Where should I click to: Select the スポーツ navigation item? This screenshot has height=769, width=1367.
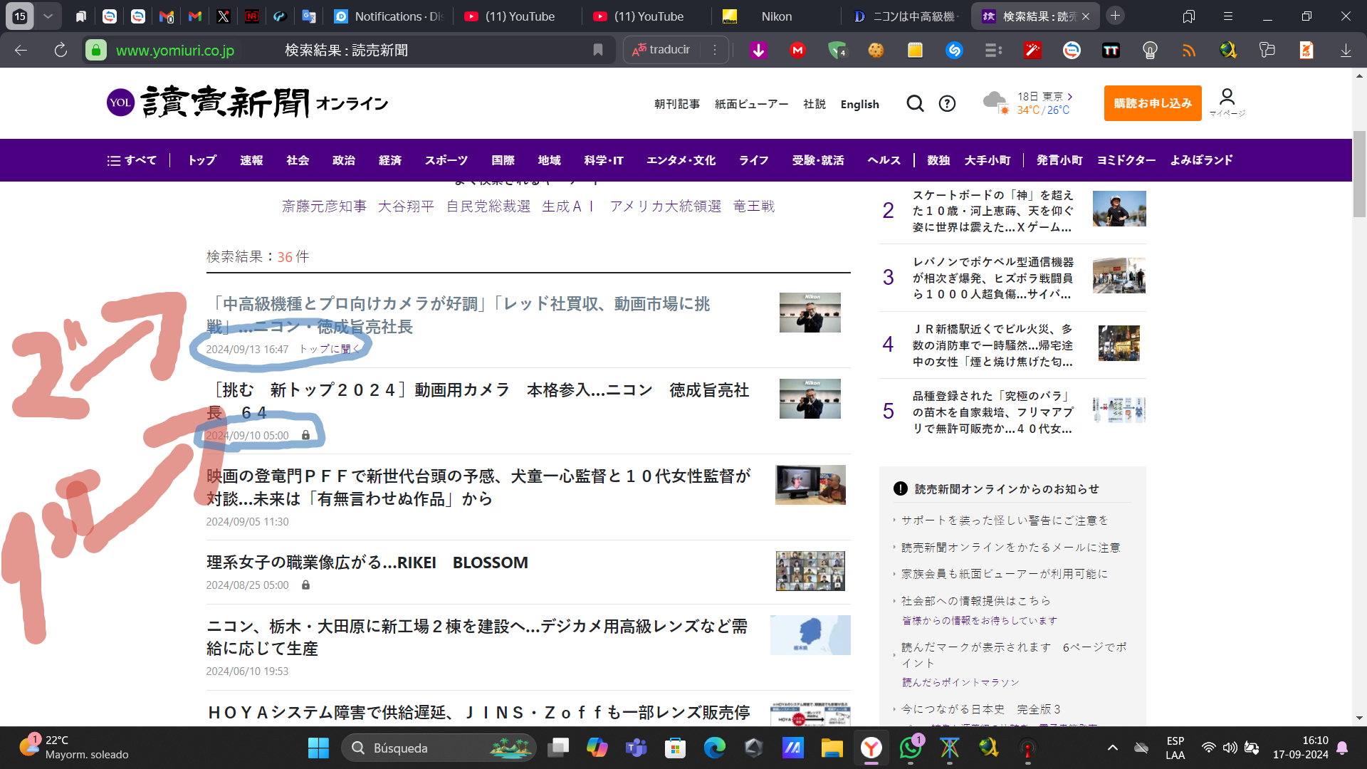[446, 160]
